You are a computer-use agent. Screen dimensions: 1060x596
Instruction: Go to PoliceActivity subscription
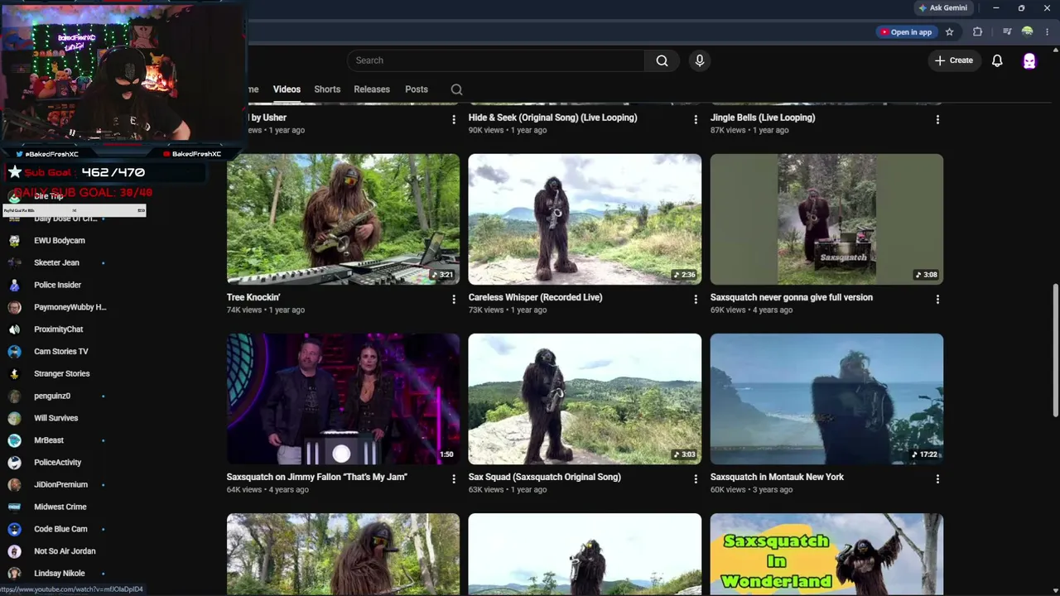pos(58,463)
